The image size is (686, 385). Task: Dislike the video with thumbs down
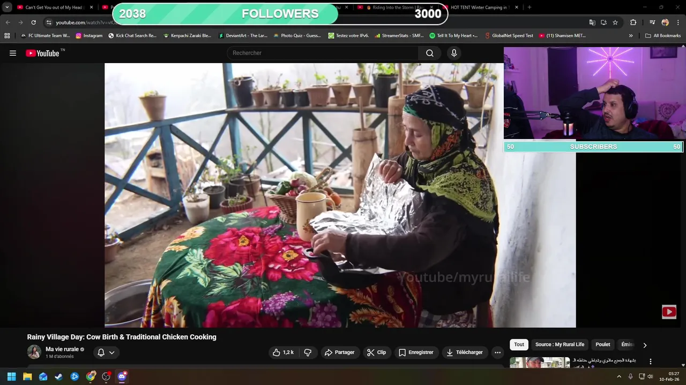pos(308,352)
